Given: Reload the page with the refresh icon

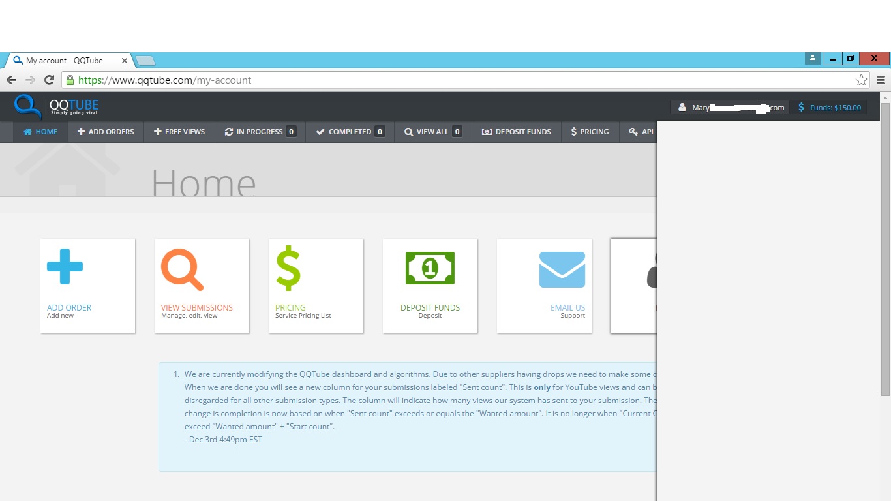Looking at the screenshot, I should (x=49, y=80).
